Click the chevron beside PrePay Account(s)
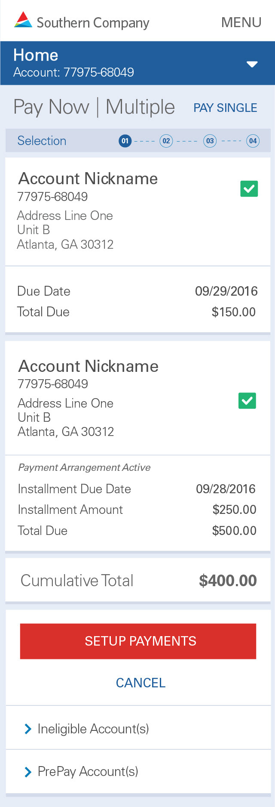Screen dimensions: 275x807 28,772
